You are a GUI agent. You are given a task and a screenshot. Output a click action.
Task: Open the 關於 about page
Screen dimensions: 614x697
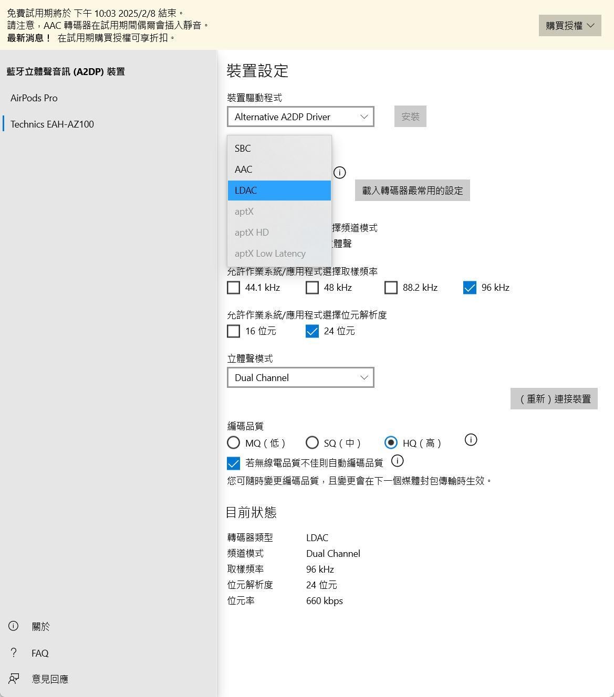41,626
